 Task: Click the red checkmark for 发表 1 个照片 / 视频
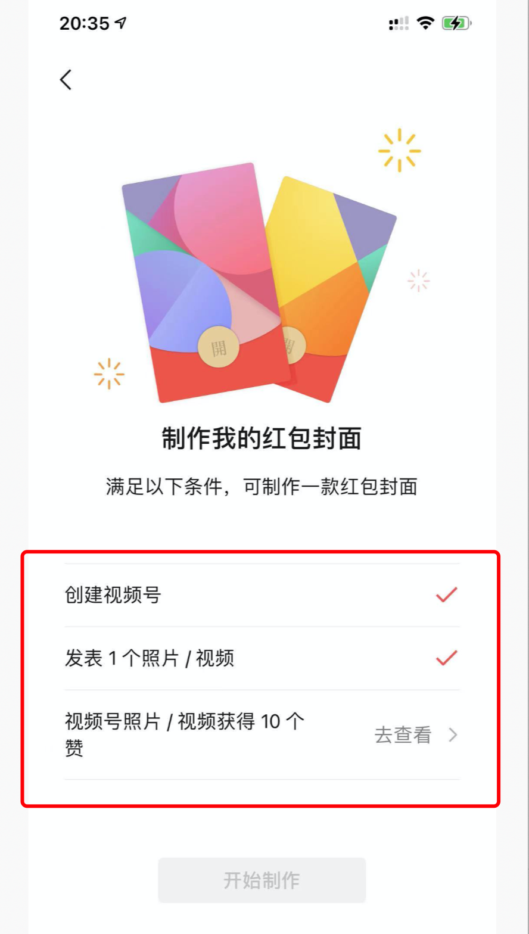coord(446,658)
